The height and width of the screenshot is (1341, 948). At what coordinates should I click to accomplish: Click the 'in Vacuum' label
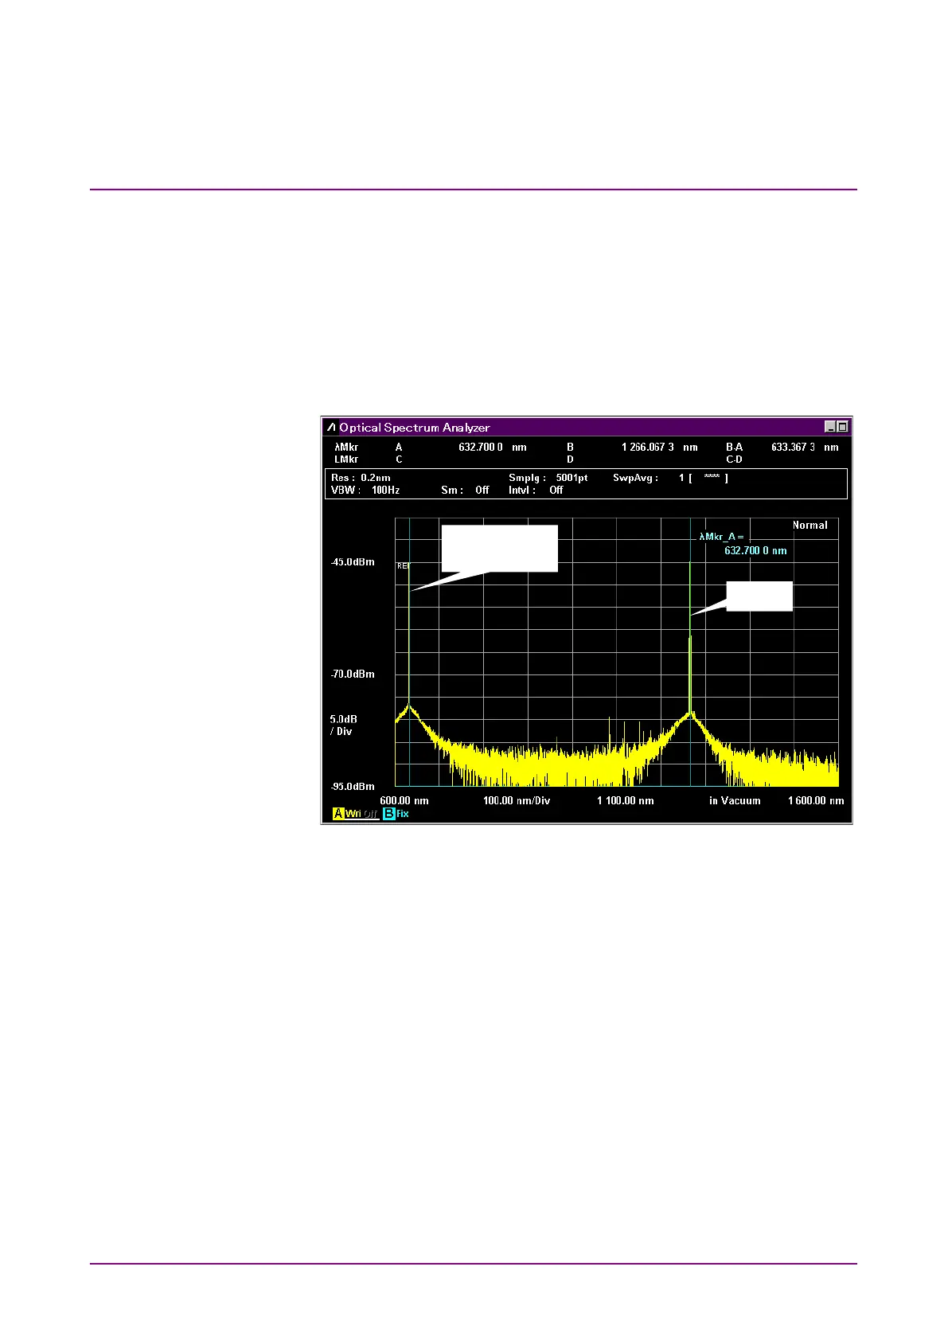735,801
